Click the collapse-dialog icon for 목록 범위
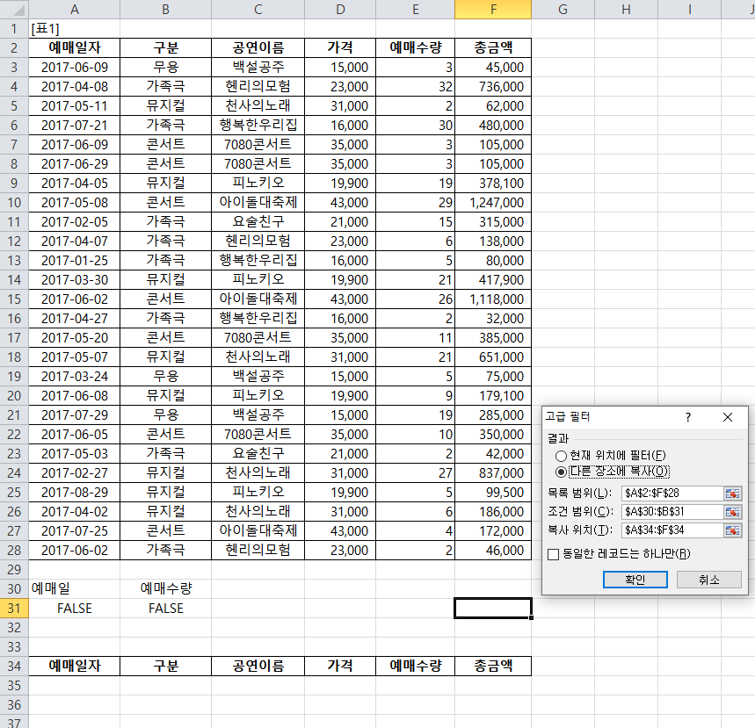 point(732,493)
